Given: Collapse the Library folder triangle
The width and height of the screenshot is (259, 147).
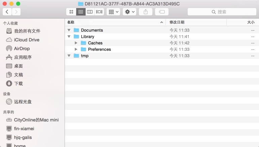Looking at the screenshot, I should click(x=69, y=37).
